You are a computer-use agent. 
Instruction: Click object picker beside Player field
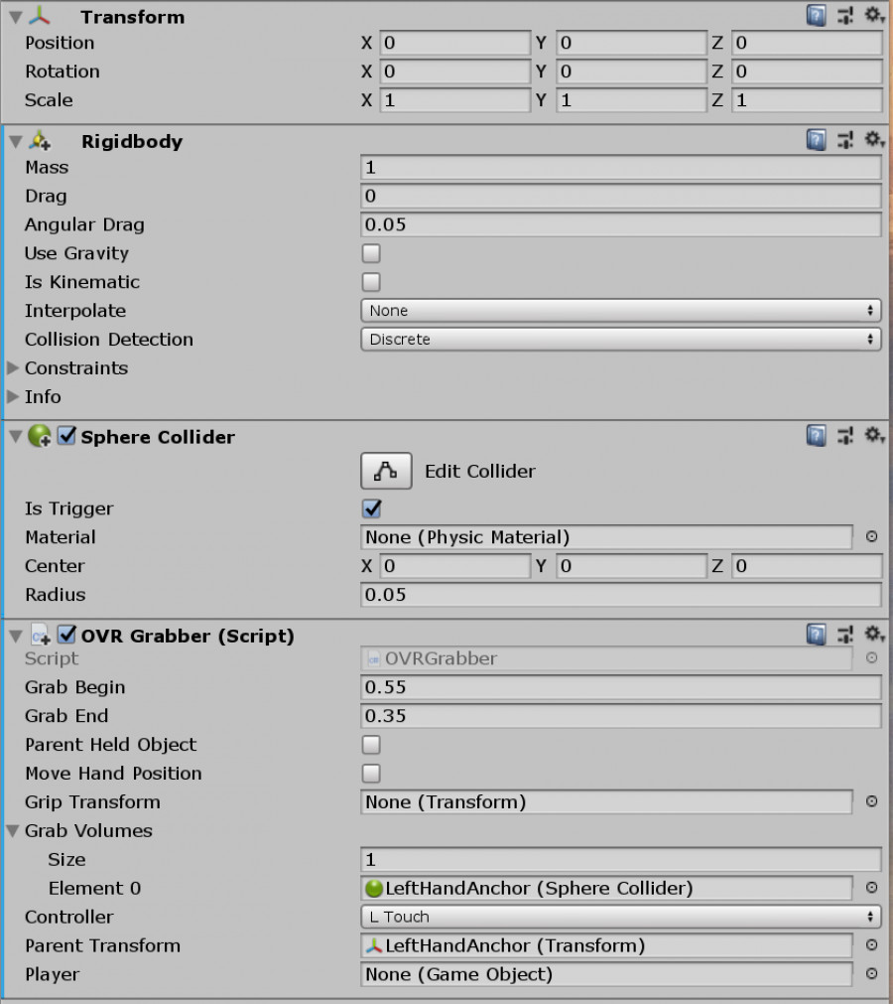pos(871,974)
